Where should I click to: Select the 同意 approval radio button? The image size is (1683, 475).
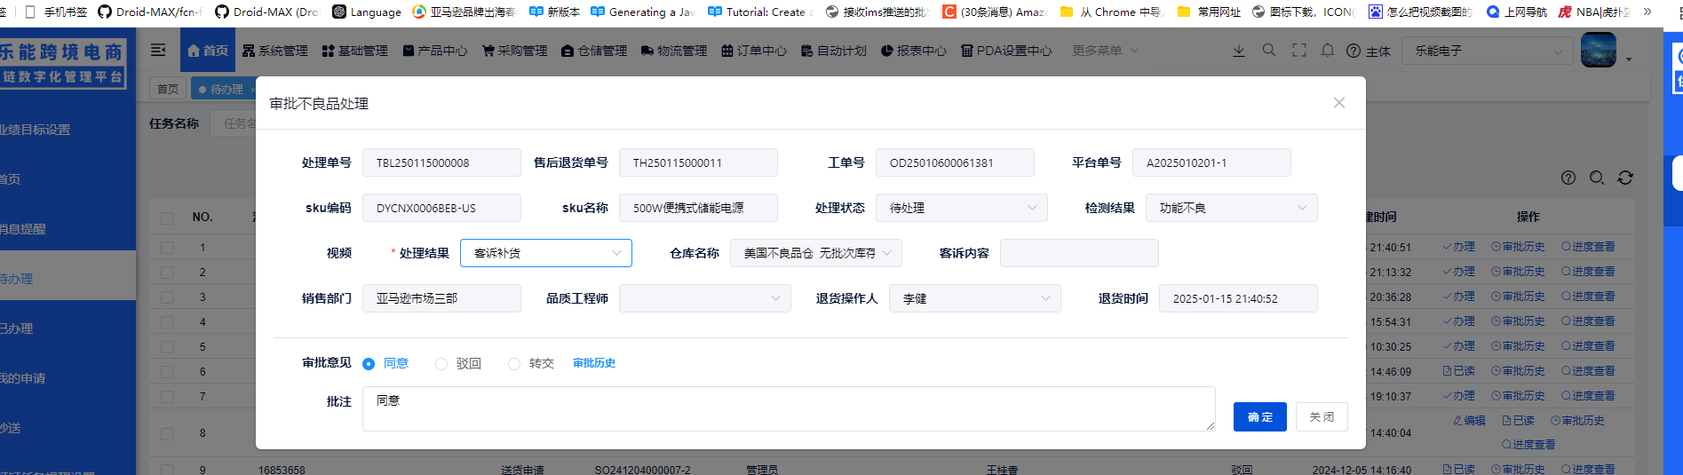click(x=369, y=364)
